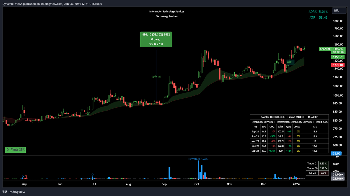Click the OPM% column header

tap(297, 127)
